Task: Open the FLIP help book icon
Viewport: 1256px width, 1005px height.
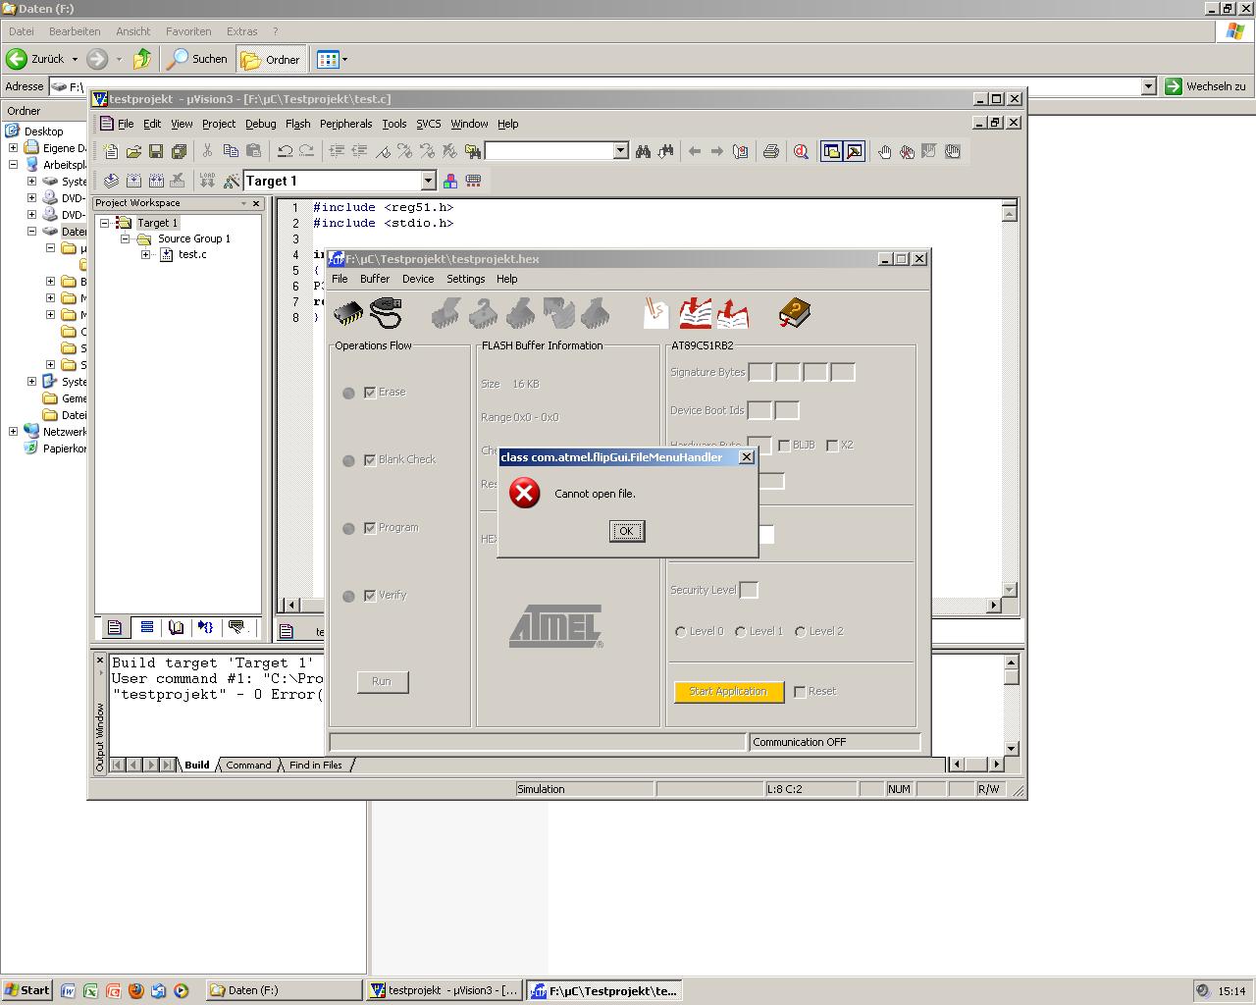Action: pyautogui.click(x=794, y=314)
